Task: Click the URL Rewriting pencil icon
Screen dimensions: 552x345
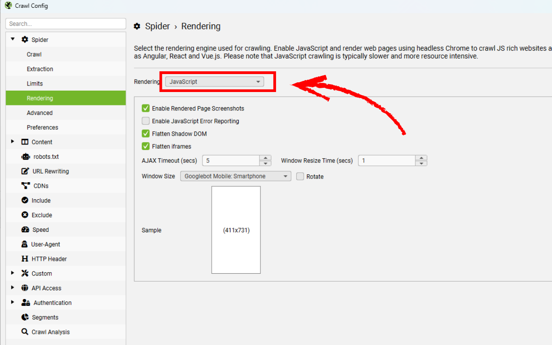Action: [25, 171]
